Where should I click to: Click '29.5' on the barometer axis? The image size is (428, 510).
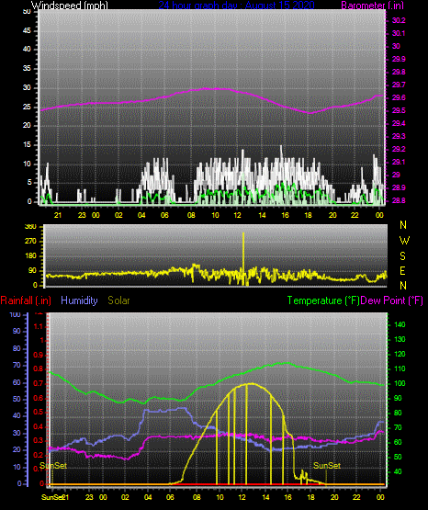pyautogui.click(x=399, y=110)
